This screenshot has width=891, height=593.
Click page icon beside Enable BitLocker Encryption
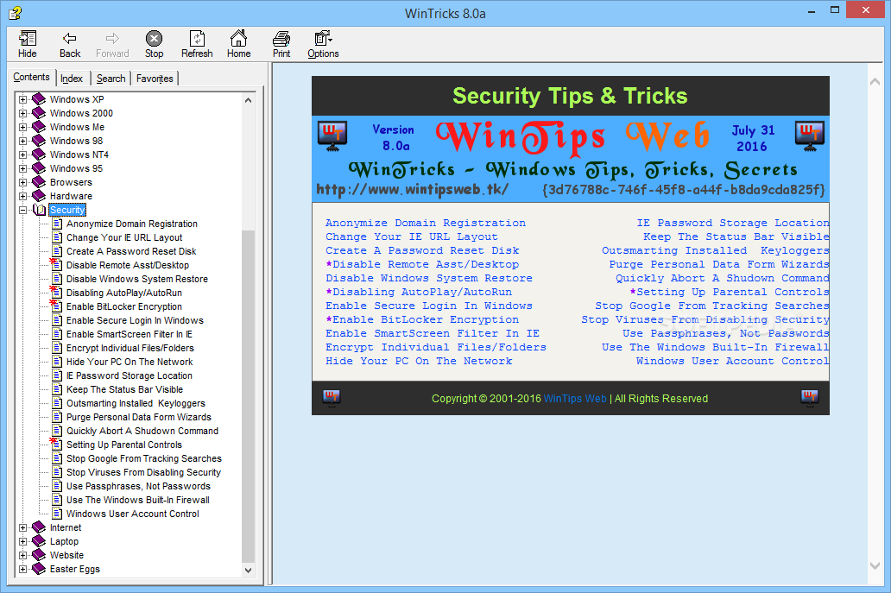coord(56,306)
